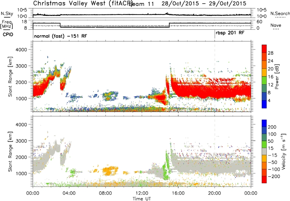Click the "28" tick on Power colorbar

270,53
